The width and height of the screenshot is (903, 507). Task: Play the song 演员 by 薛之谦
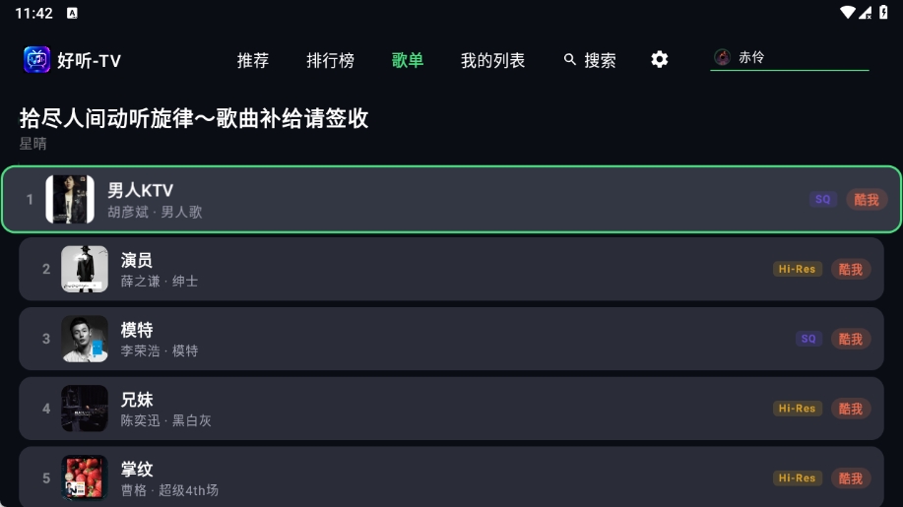coord(451,269)
